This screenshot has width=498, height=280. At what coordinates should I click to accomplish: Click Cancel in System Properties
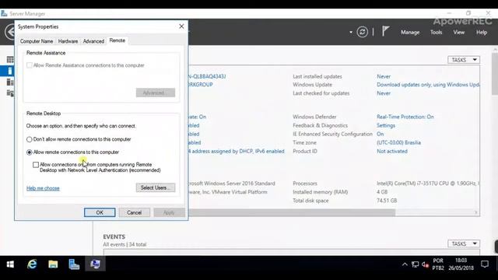(x=134, y=212)
